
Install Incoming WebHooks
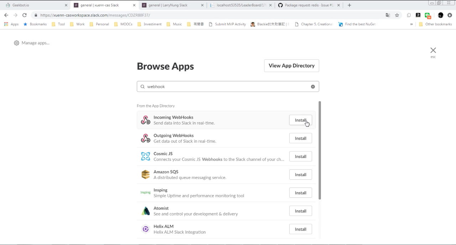300,120
